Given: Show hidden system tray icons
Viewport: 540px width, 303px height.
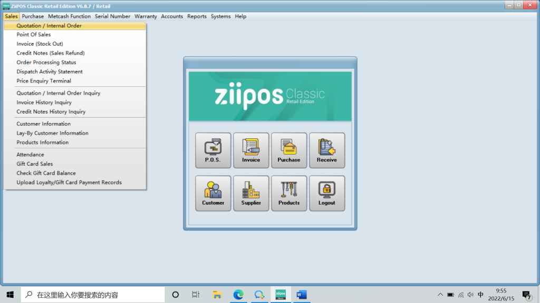Looking at the screenshot, I should click(x=440, y=295).
